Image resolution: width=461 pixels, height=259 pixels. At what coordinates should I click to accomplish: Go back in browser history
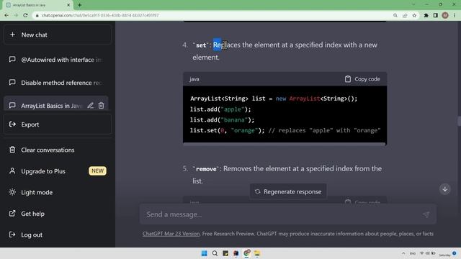(x=6, y=15)
